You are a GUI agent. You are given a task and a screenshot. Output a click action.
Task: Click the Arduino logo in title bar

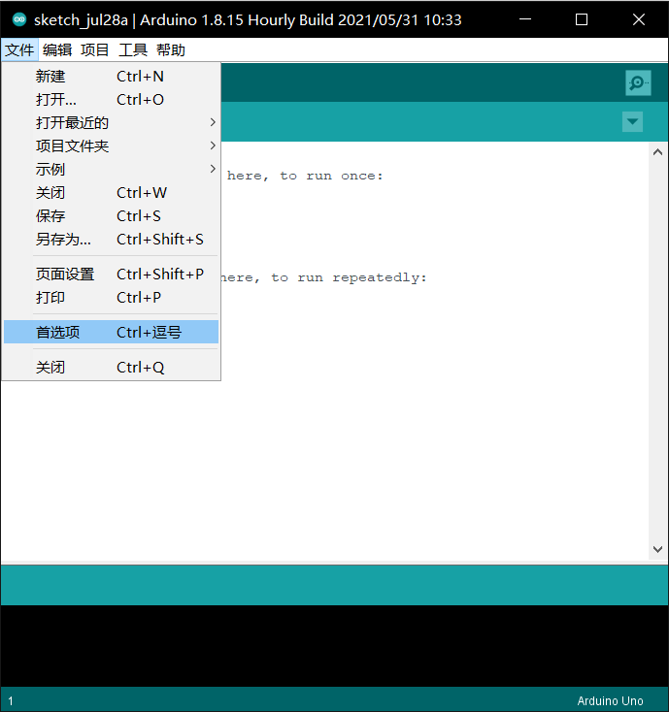(18, 19)
